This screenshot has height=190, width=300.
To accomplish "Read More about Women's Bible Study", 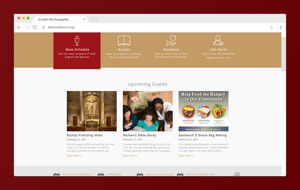I will (130, 156).
